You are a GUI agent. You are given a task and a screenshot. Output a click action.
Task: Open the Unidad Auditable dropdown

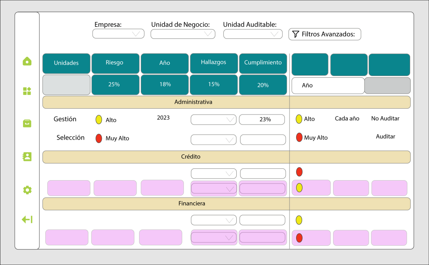pyautogui.click(x=253, y=34)
